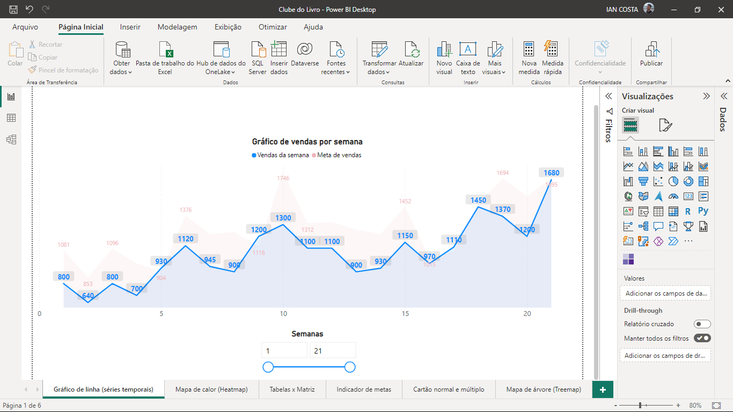
Task: Choose the Azure map arrow visual
Action: click(x=658, y=196)
